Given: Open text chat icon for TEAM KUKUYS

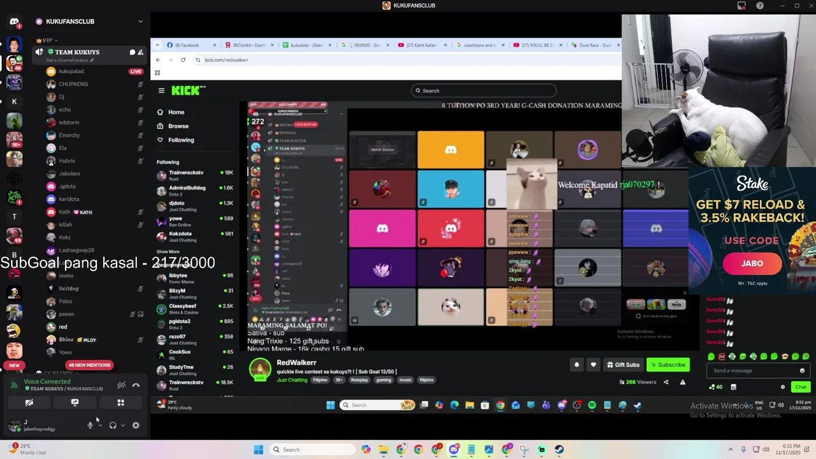Looking at the screenshot, I should (x=133, y=52).
